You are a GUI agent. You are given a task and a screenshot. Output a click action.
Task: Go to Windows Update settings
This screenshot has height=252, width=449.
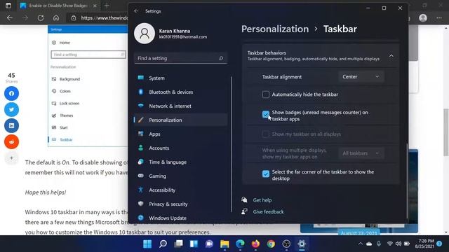181,218
